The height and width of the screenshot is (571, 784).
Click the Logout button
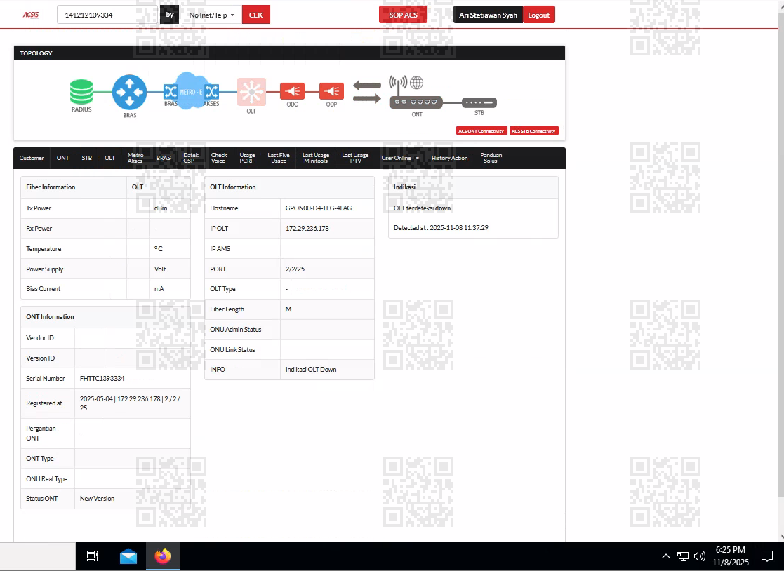[x=538, y=15]
